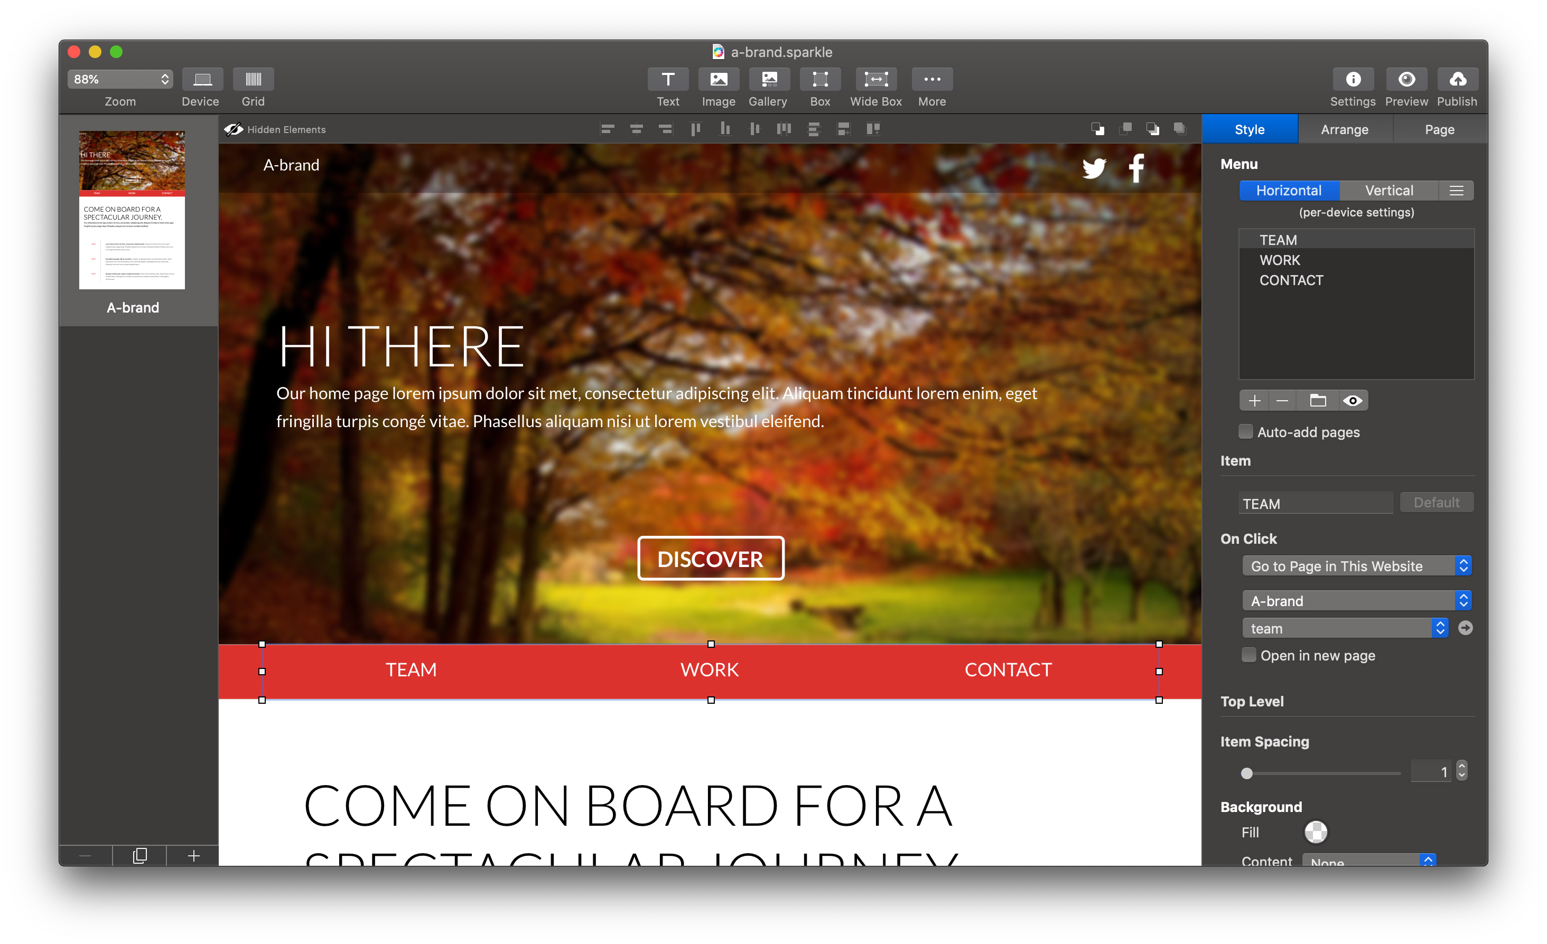Enable Auto-add pages checkbox
Screen dimensions: 1547x944
(x=1246, y=431)
